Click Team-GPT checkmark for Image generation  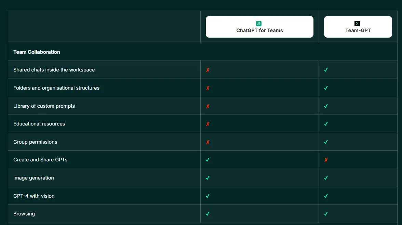[x=326, y=178]
